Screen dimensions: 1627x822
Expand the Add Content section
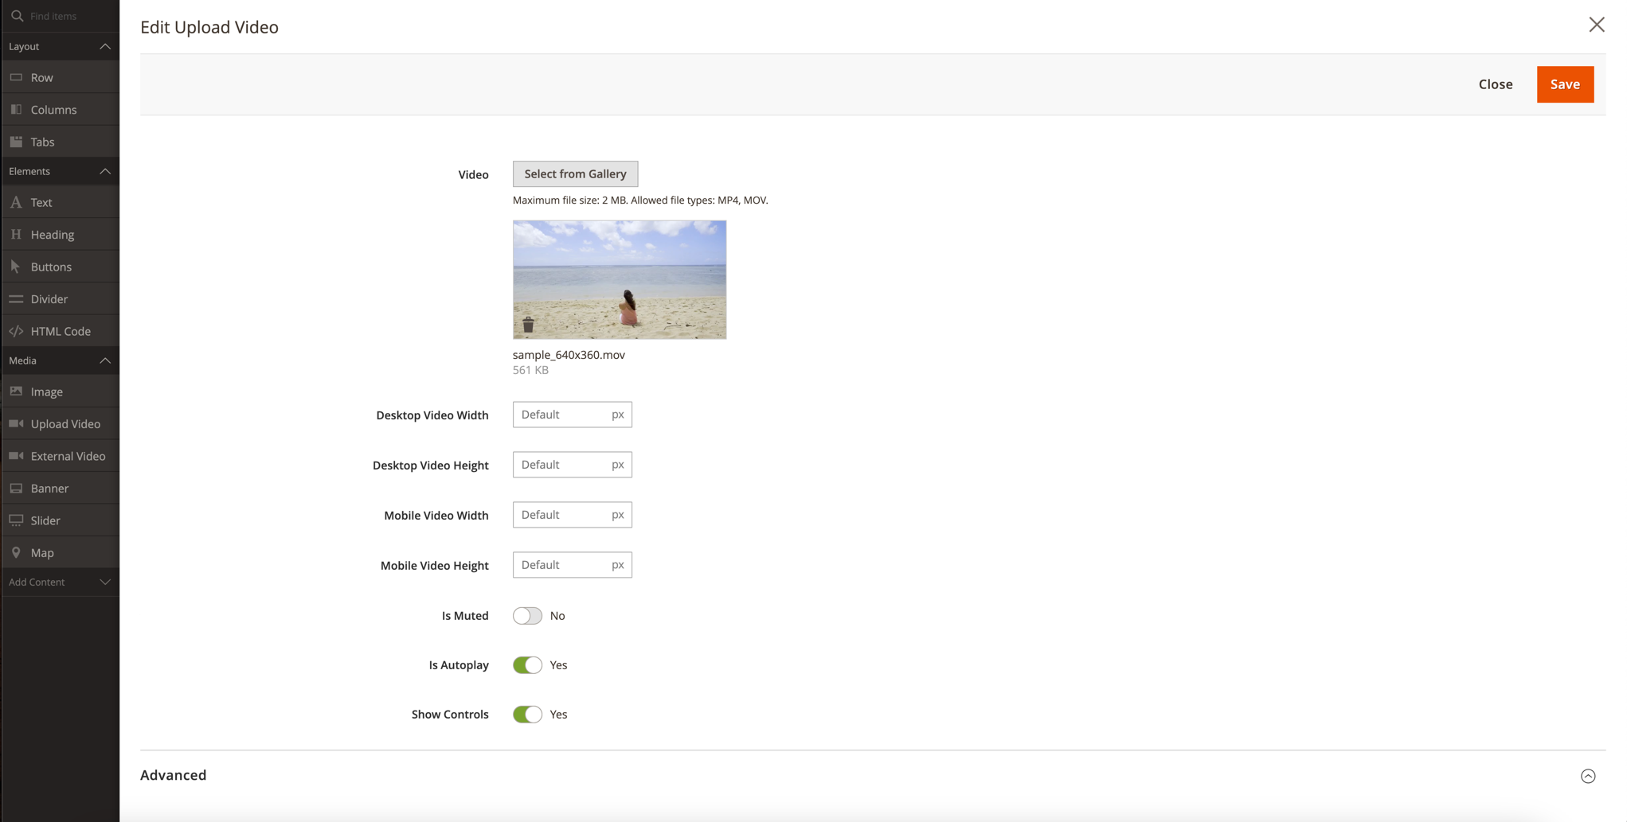click(x=104, y=582)
